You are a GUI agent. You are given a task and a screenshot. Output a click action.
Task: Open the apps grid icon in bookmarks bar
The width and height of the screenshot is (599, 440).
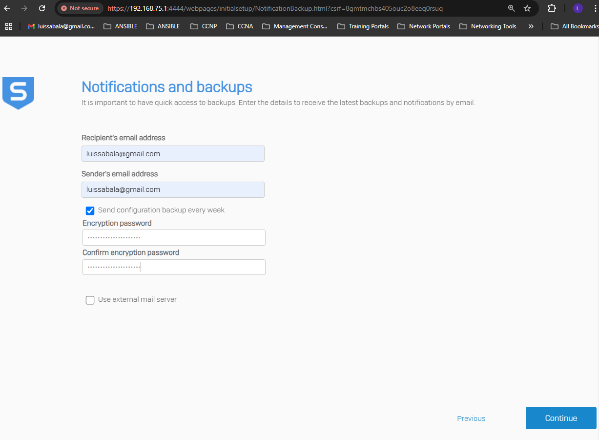click(x=9, y=26)
